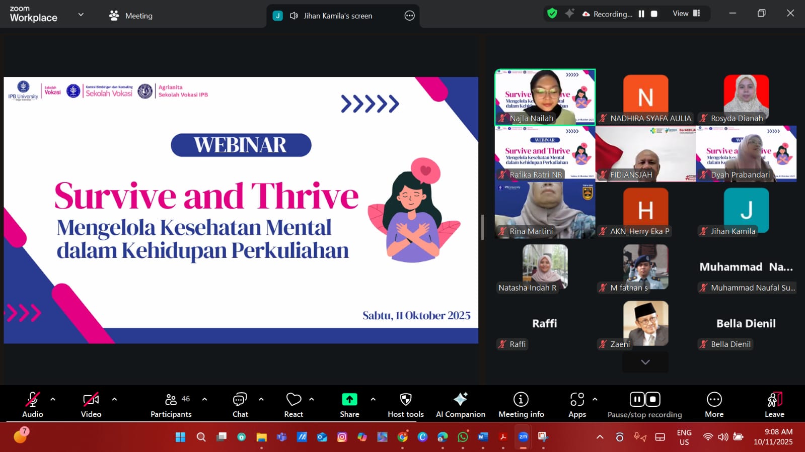Open the More options button
This screenshot has height=452, width=805.
(x=714, y=405)
